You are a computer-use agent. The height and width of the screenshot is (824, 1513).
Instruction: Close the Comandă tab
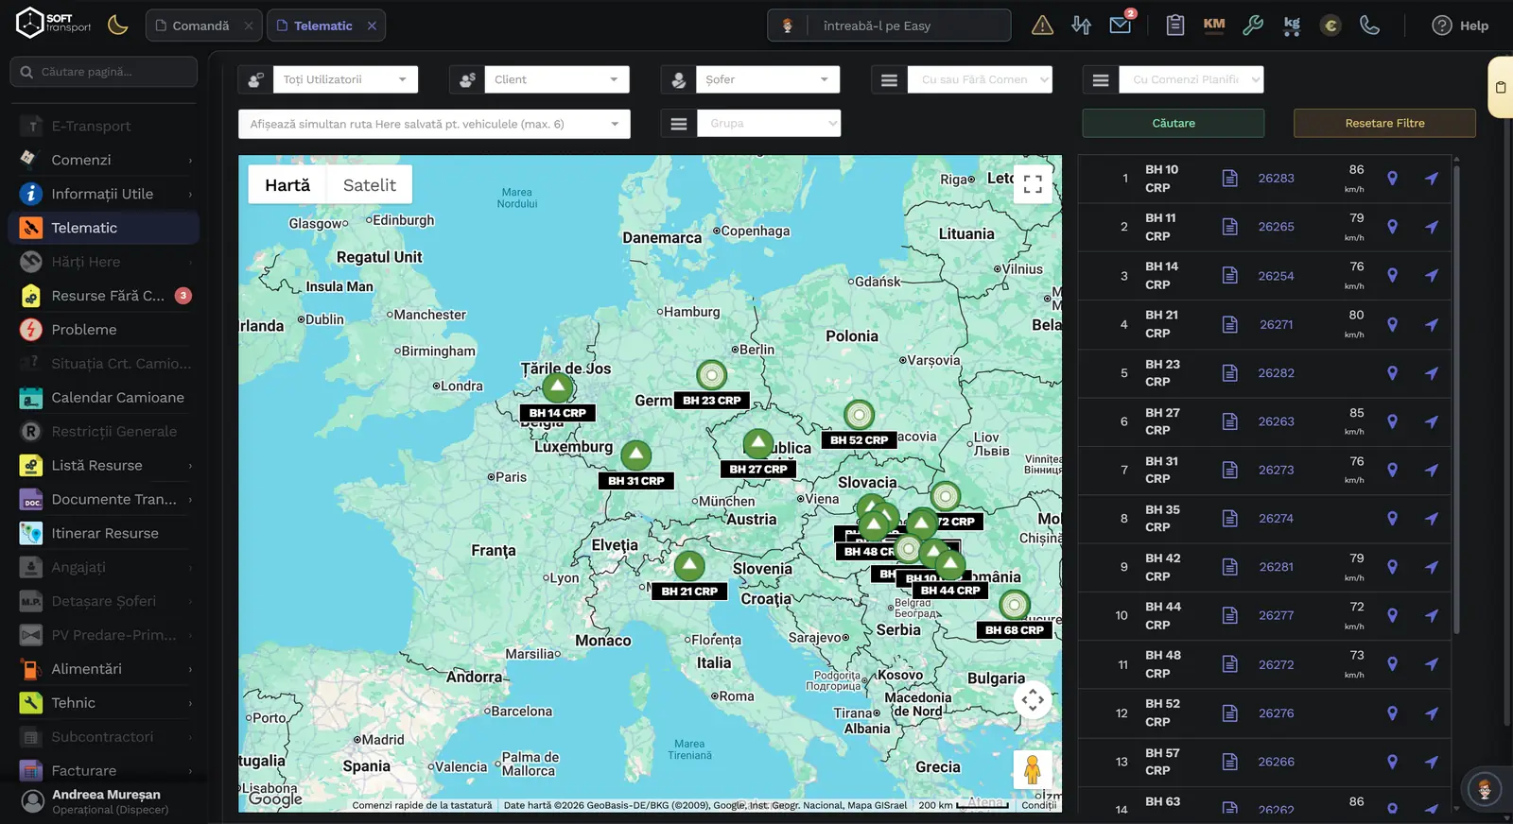point(249,26)
